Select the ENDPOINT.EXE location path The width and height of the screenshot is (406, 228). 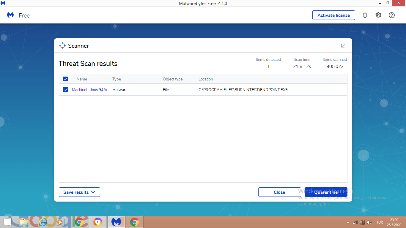[x=243, y=90]
